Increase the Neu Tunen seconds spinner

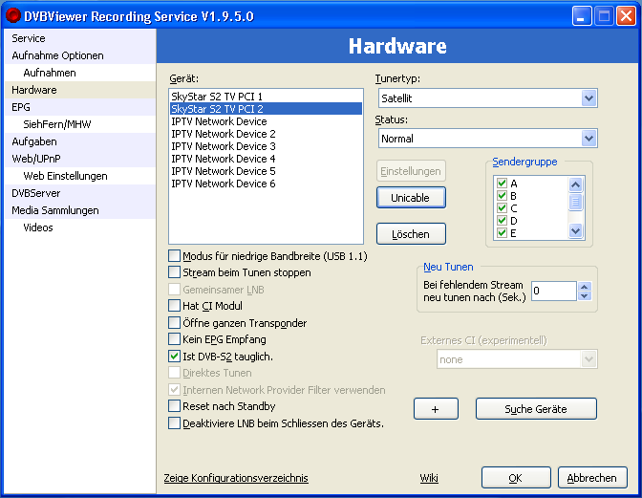(585, 287)
